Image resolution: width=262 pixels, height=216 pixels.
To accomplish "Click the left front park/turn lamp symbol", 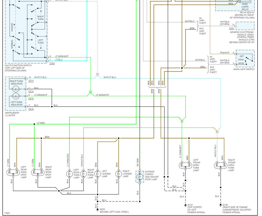I will (185, 165).
